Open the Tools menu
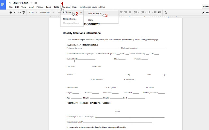 48,7
